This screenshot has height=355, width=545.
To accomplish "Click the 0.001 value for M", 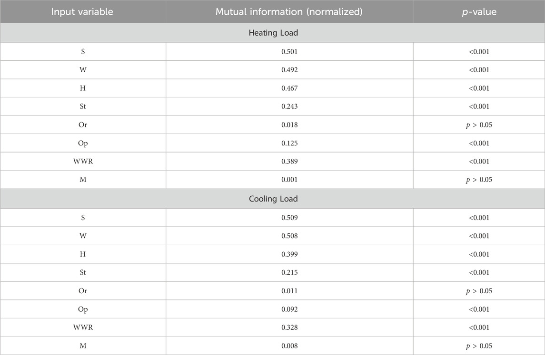I will pyautogui.click(x=289, y=180).
